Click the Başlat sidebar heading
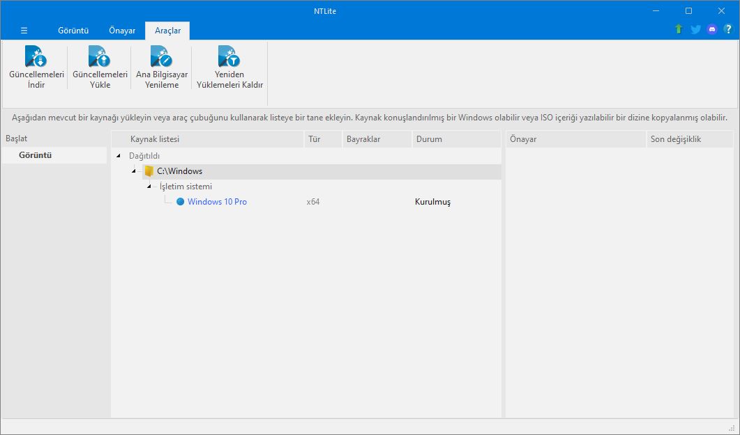This screenshot has width=740, height=435. (x=17, y=139)
